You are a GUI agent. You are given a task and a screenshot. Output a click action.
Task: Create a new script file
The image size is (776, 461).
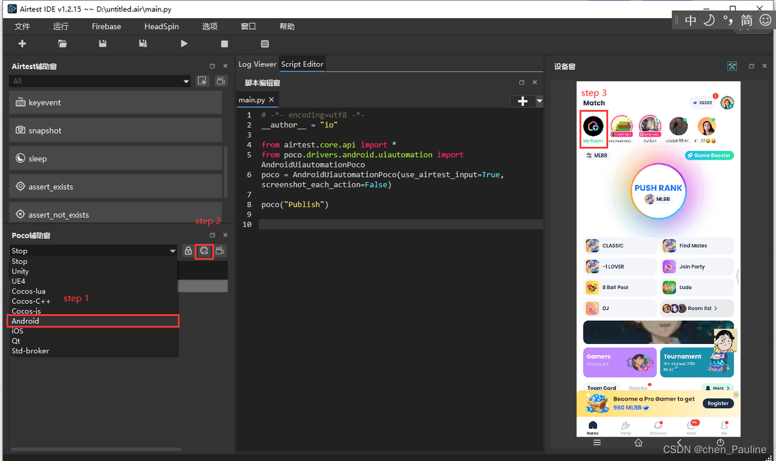click(22, 43)
